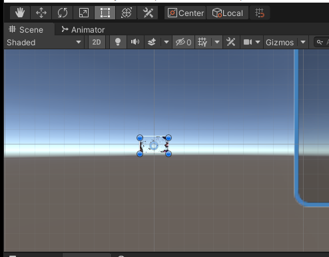Viewport: 329px width, 257px height.
Task: Toggle pivot mode Center button
Action: pos(185,13)
